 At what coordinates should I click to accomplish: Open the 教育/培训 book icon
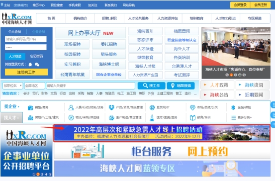pos(192,117)
